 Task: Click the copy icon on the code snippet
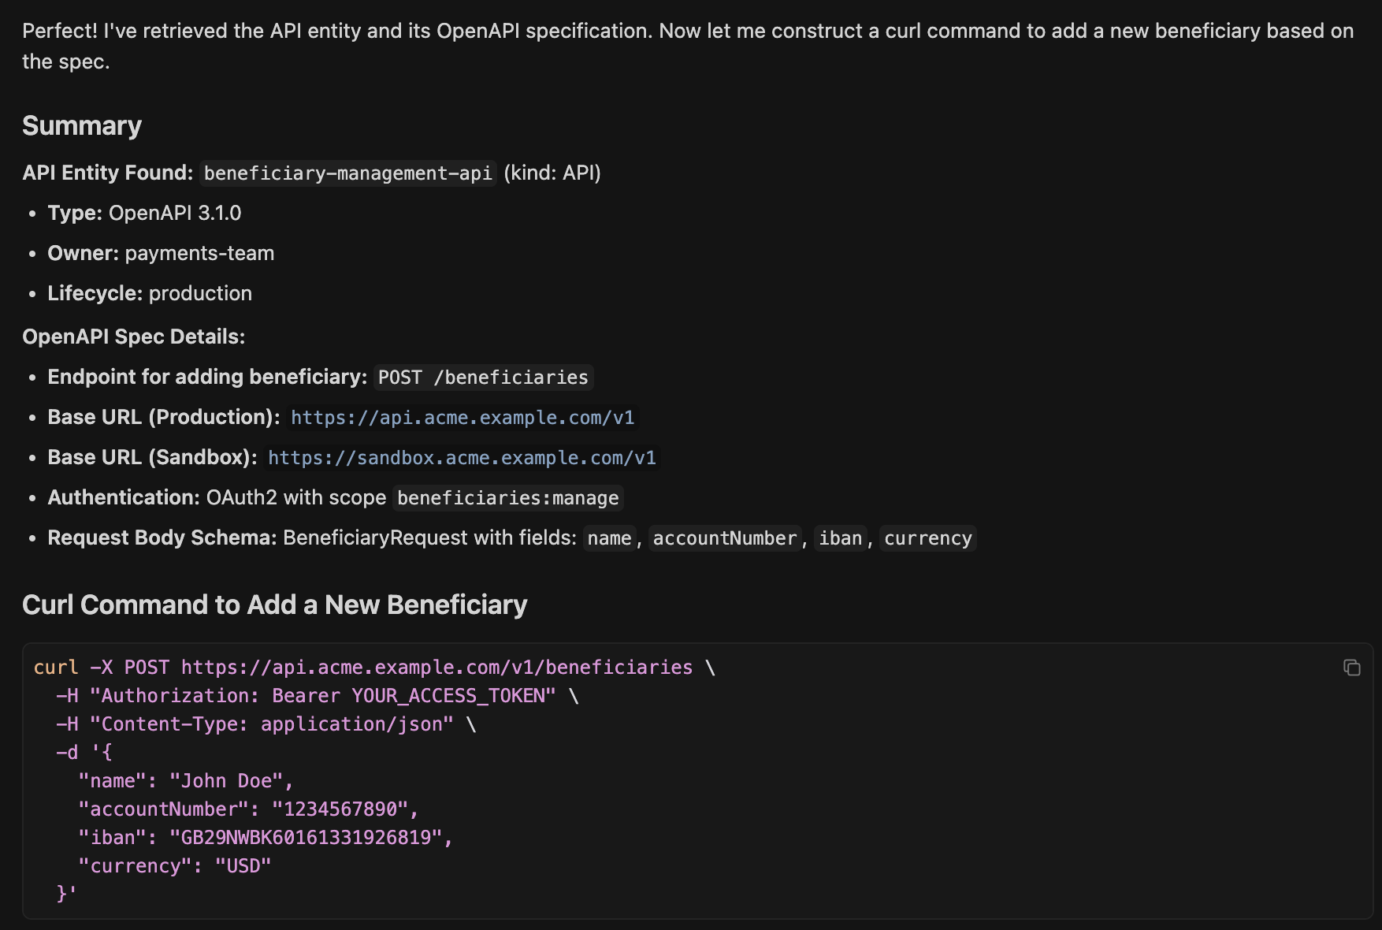[1353, 667]
